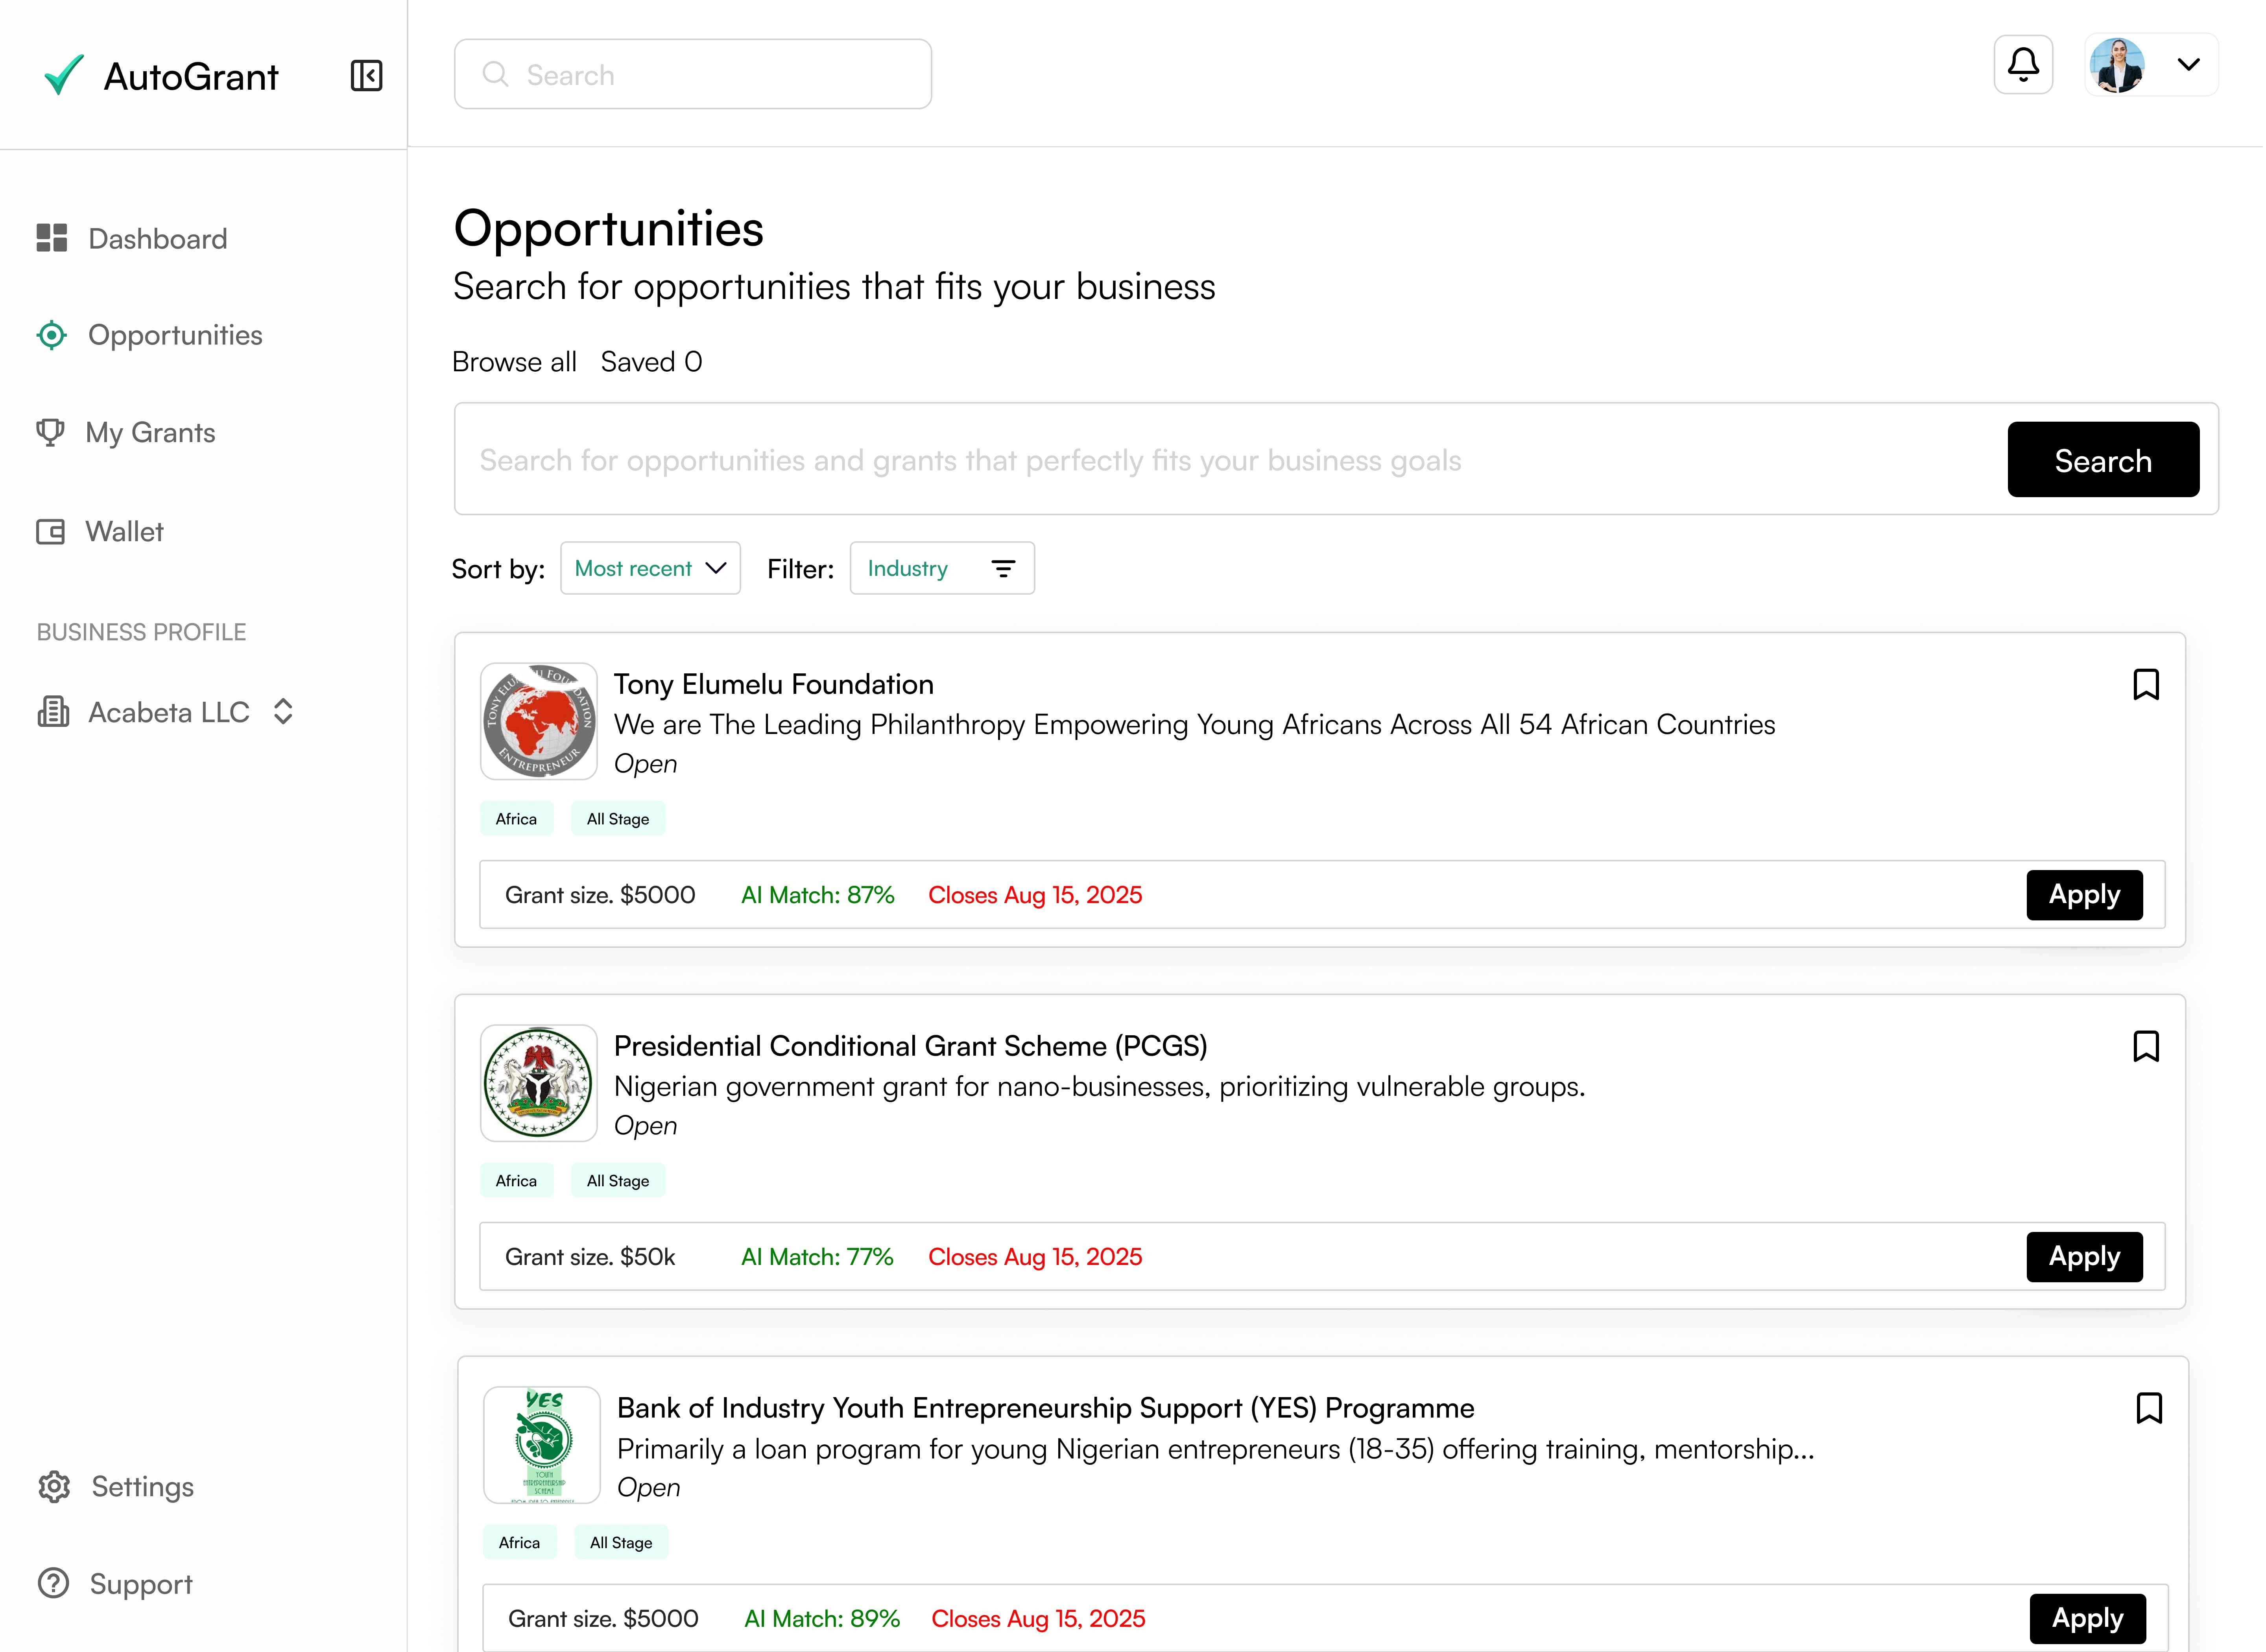2266x1652 pixels.
Task: Click Grant size. $5000 on Tony Elumelu card
Action: (600, 895)
